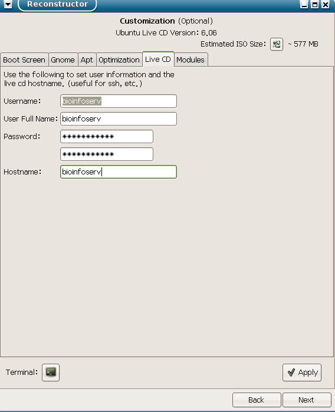
Task: Close the Reconstructor window
Action: click(326, 5)
